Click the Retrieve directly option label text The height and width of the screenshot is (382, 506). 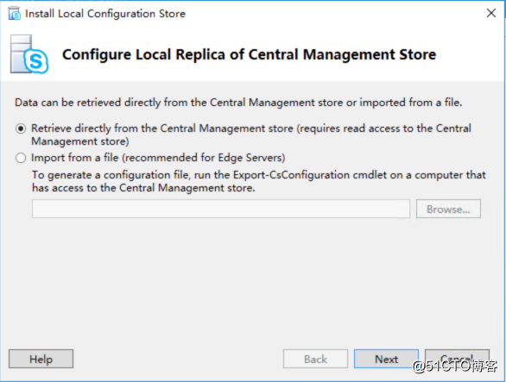click(x=251, y=135)
